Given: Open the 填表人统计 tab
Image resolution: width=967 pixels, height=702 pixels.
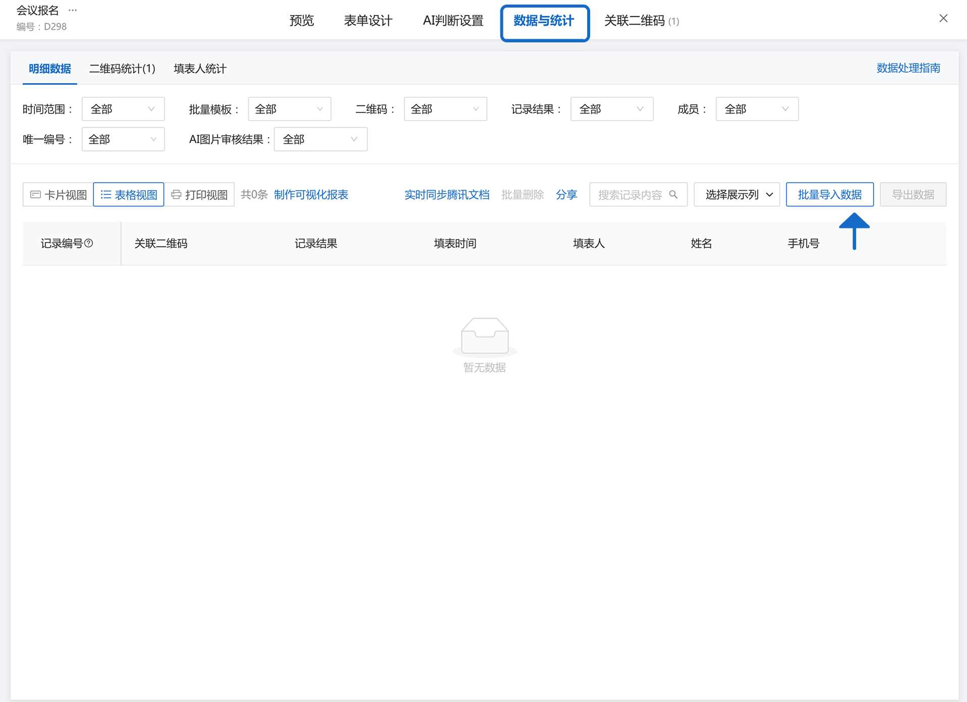Looking at the screenshot, I should click(x=200, y=69).
